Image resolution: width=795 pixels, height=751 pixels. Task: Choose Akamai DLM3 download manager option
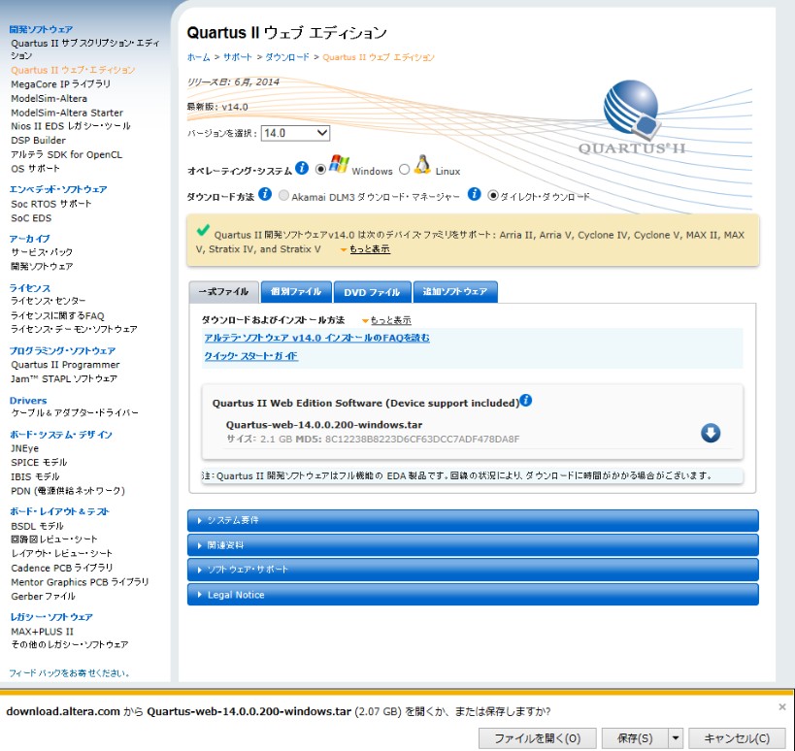click(x=283, y=196)
